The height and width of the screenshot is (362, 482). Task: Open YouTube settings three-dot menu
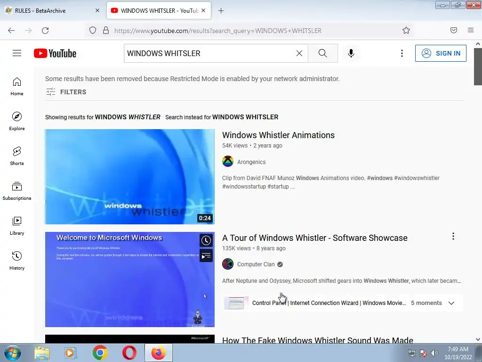pos(402,53)
